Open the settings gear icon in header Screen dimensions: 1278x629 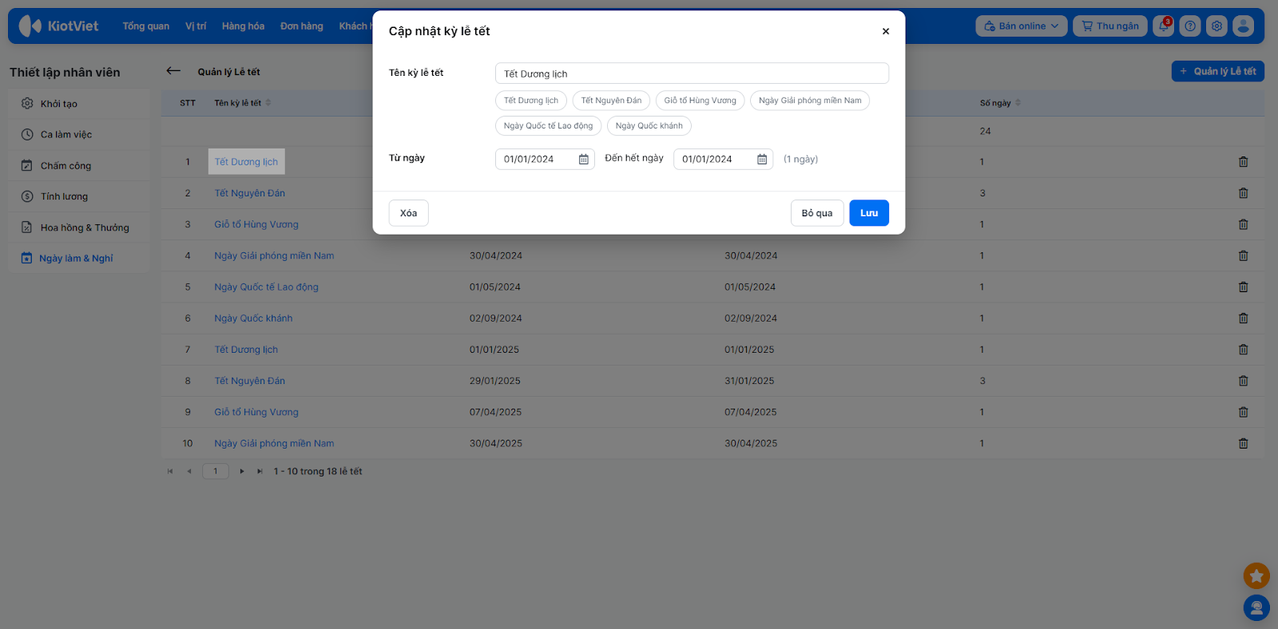pos(1216,26)
